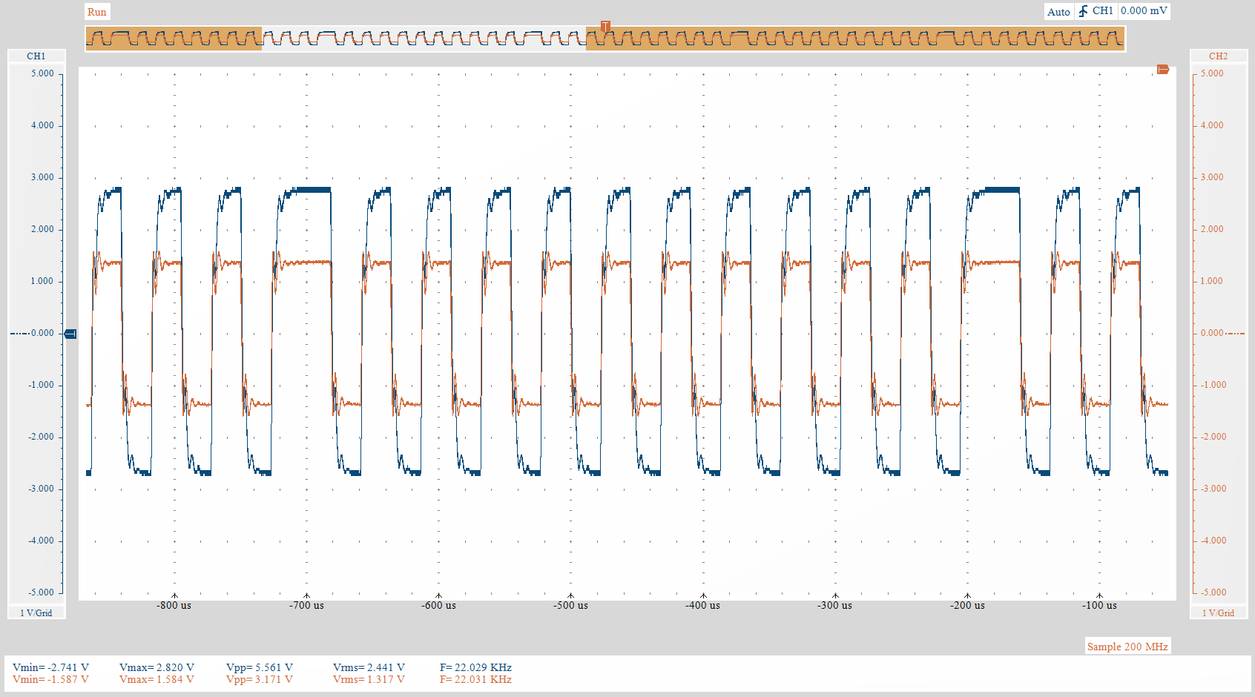Screen dimensions: 1255x697
Task: Click the -500 us time axis label
Action: [570, 606]
